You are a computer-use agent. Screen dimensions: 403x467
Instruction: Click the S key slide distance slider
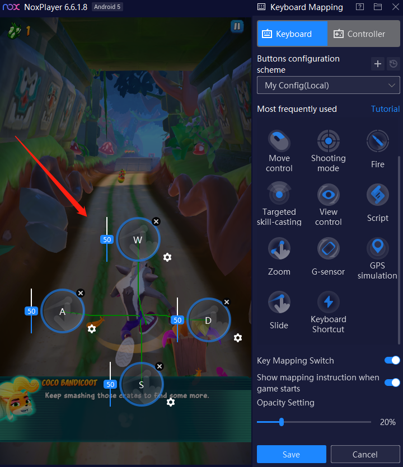(110, 384)
